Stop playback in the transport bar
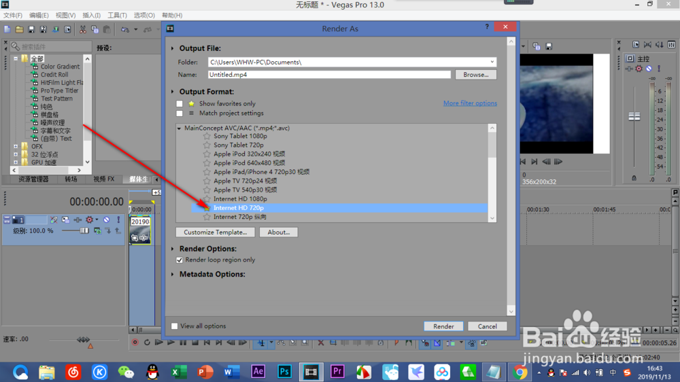This screenshot has width=680, height=382. (195, 343)
